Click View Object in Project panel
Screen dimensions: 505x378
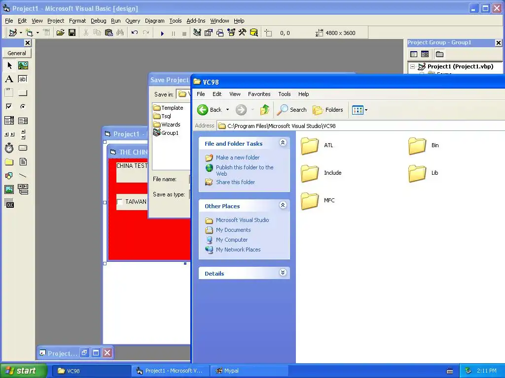(x=425, y=54)
